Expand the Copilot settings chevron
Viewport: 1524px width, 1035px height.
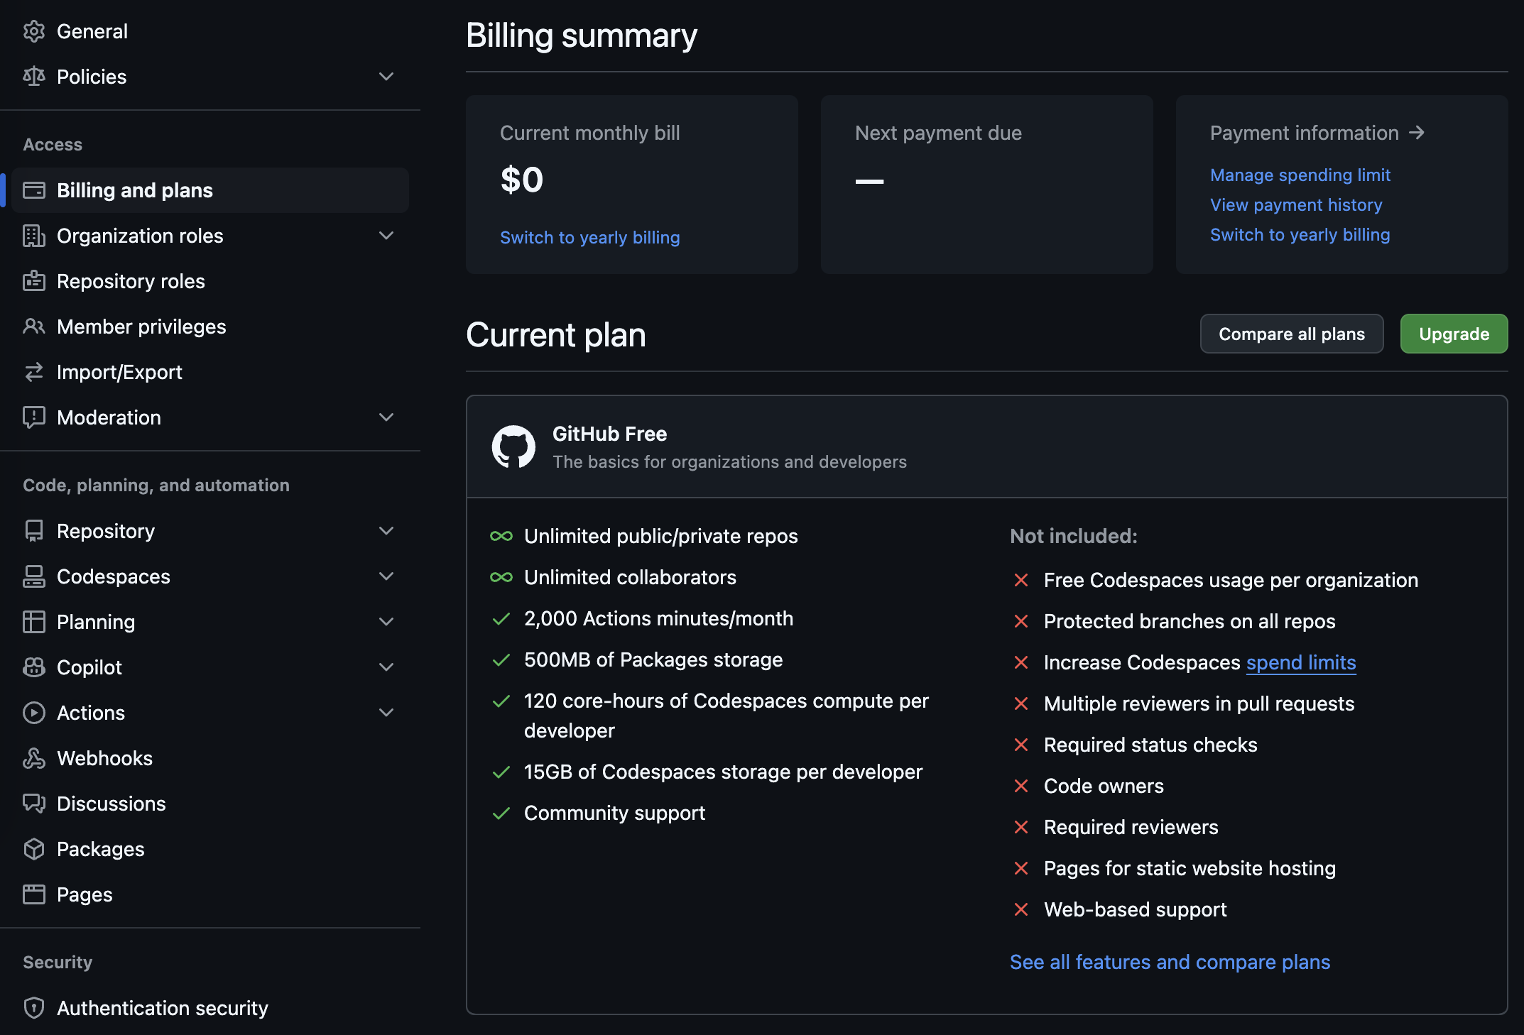point(386,667)
